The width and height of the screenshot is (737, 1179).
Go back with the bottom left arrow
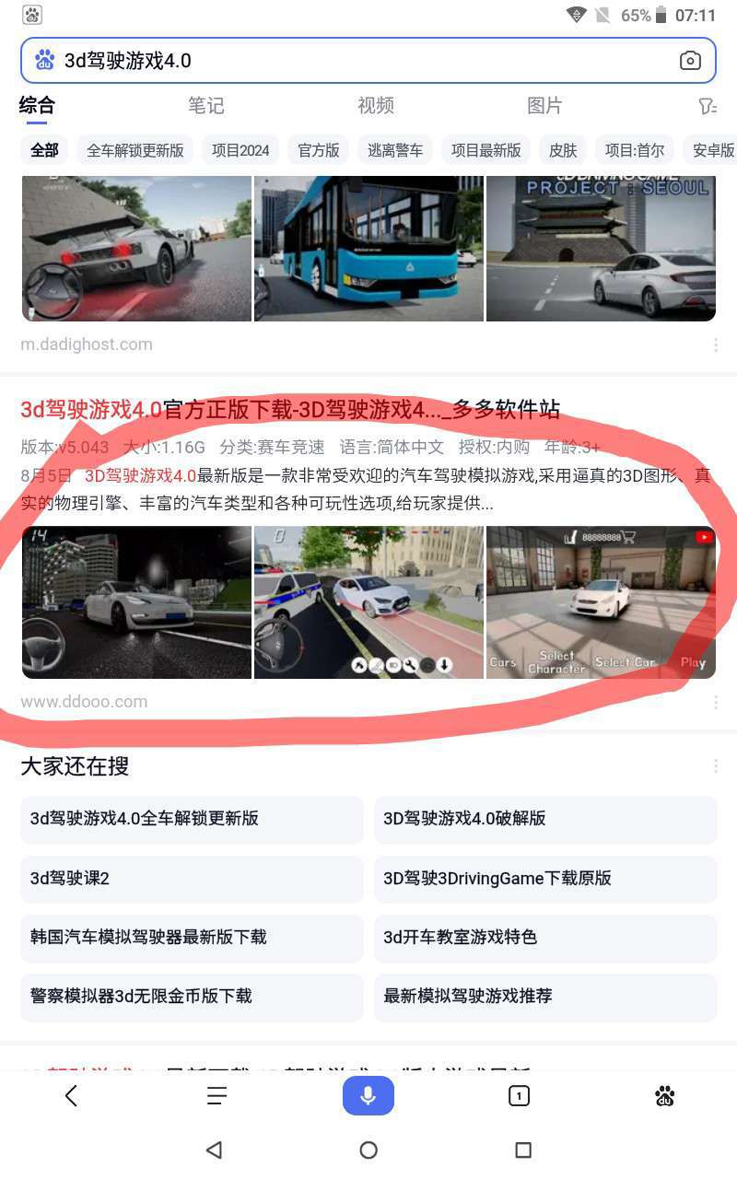point(71,1096)
